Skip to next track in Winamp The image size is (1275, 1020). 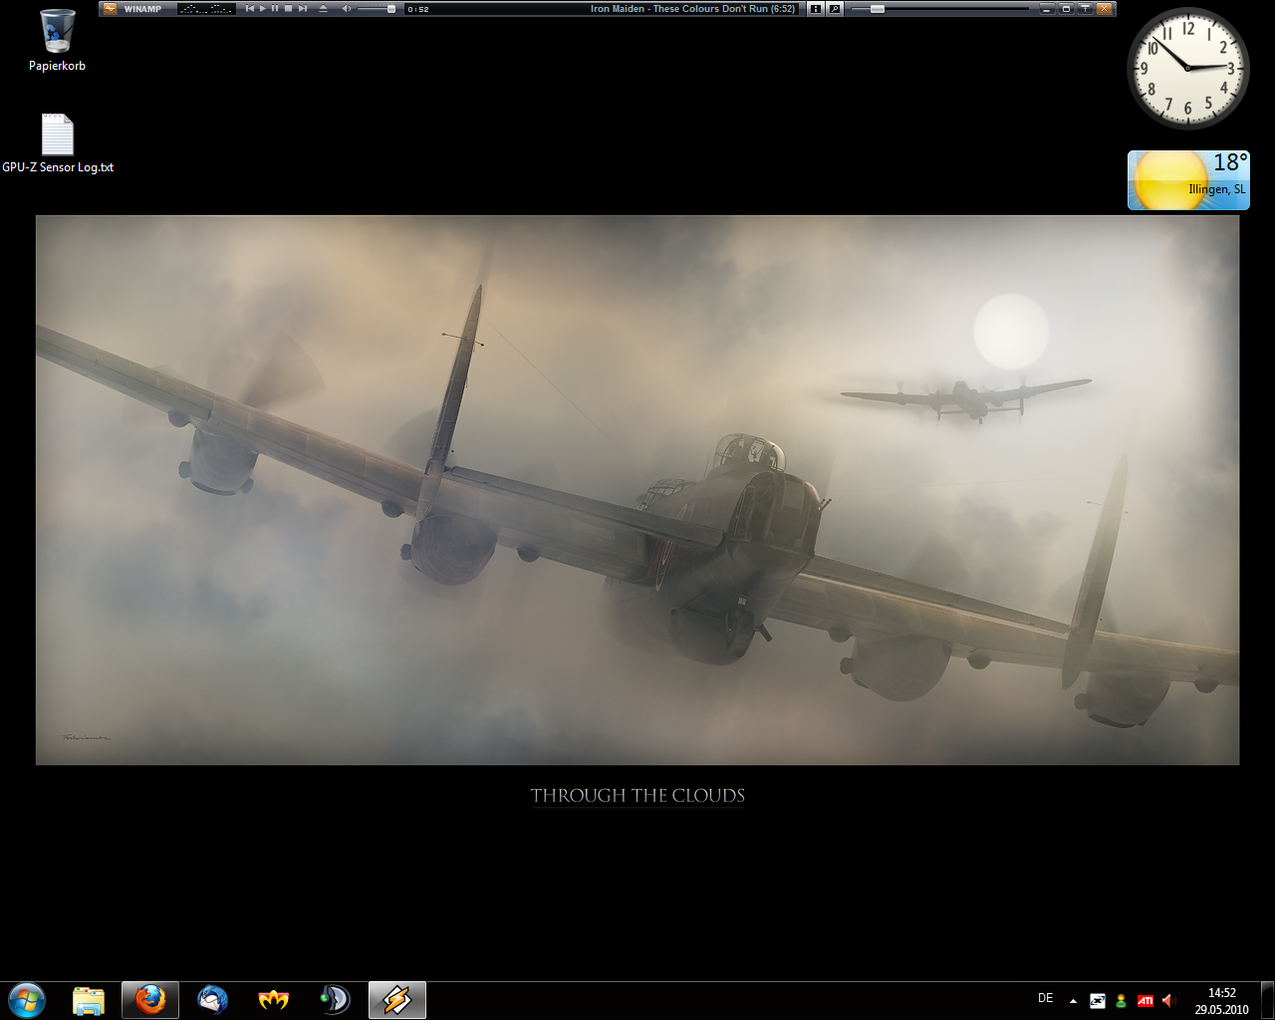[x=302, y=8]
